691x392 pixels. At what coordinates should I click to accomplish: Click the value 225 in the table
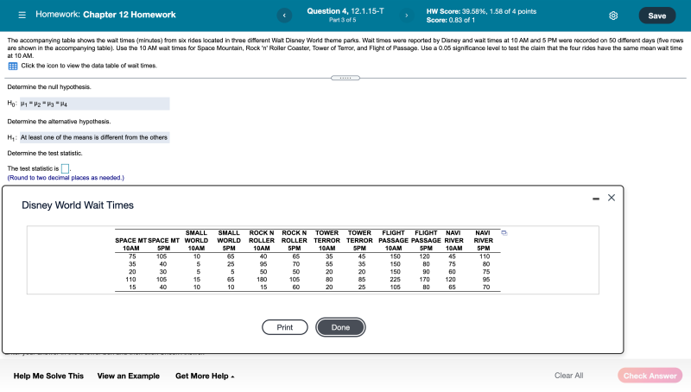click(395, 279)
